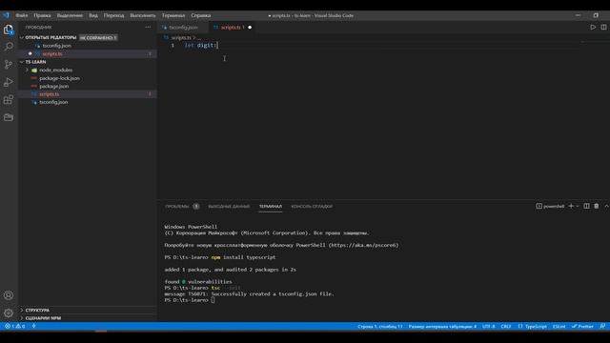Open the Файл menu
Screen dimensions: 610x343
(x=21, y=15)
